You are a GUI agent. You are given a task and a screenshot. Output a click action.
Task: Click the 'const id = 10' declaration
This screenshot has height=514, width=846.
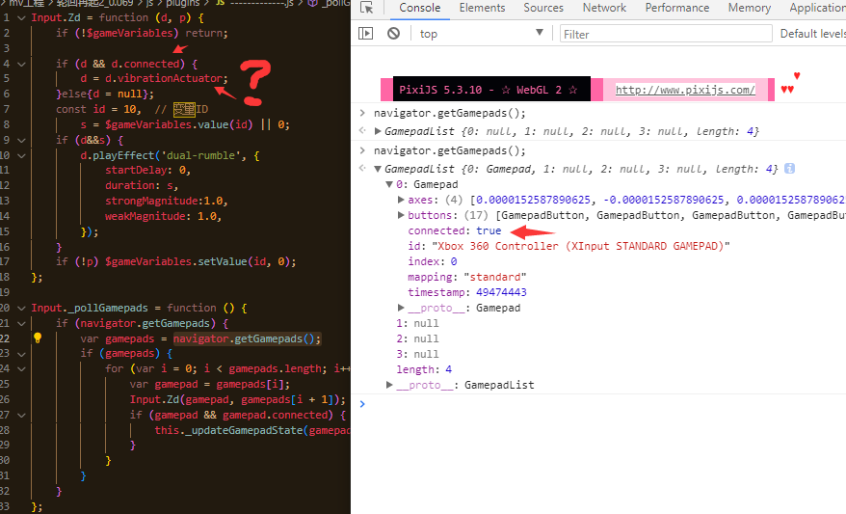[96, 109]
